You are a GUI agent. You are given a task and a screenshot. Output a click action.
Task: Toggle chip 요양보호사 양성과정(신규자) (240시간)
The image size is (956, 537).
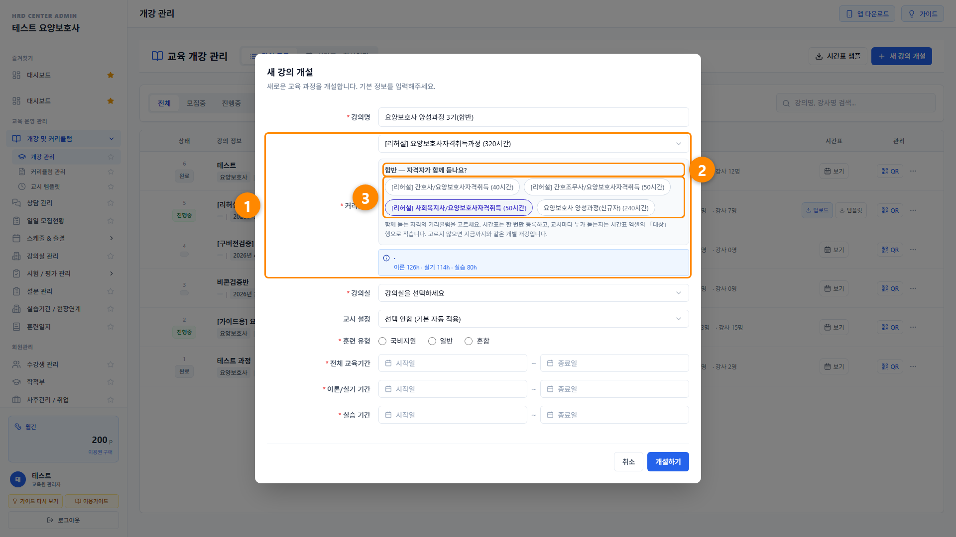(x=596, y=208)
